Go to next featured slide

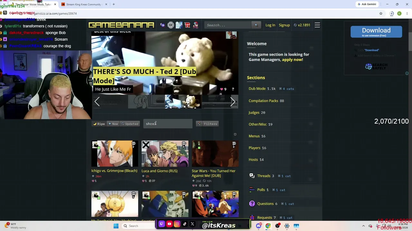(233, 102)
